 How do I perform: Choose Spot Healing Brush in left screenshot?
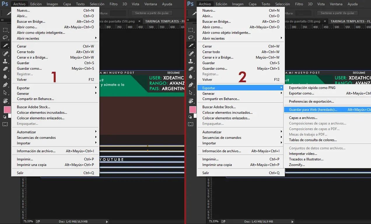(5, 53)
